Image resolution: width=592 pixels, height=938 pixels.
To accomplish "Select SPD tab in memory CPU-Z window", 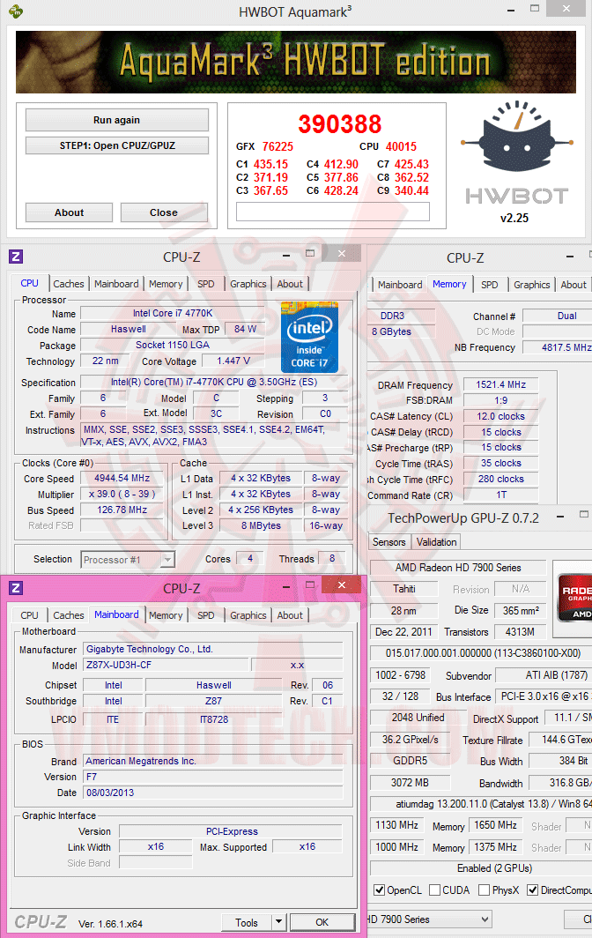I will 490,285.
